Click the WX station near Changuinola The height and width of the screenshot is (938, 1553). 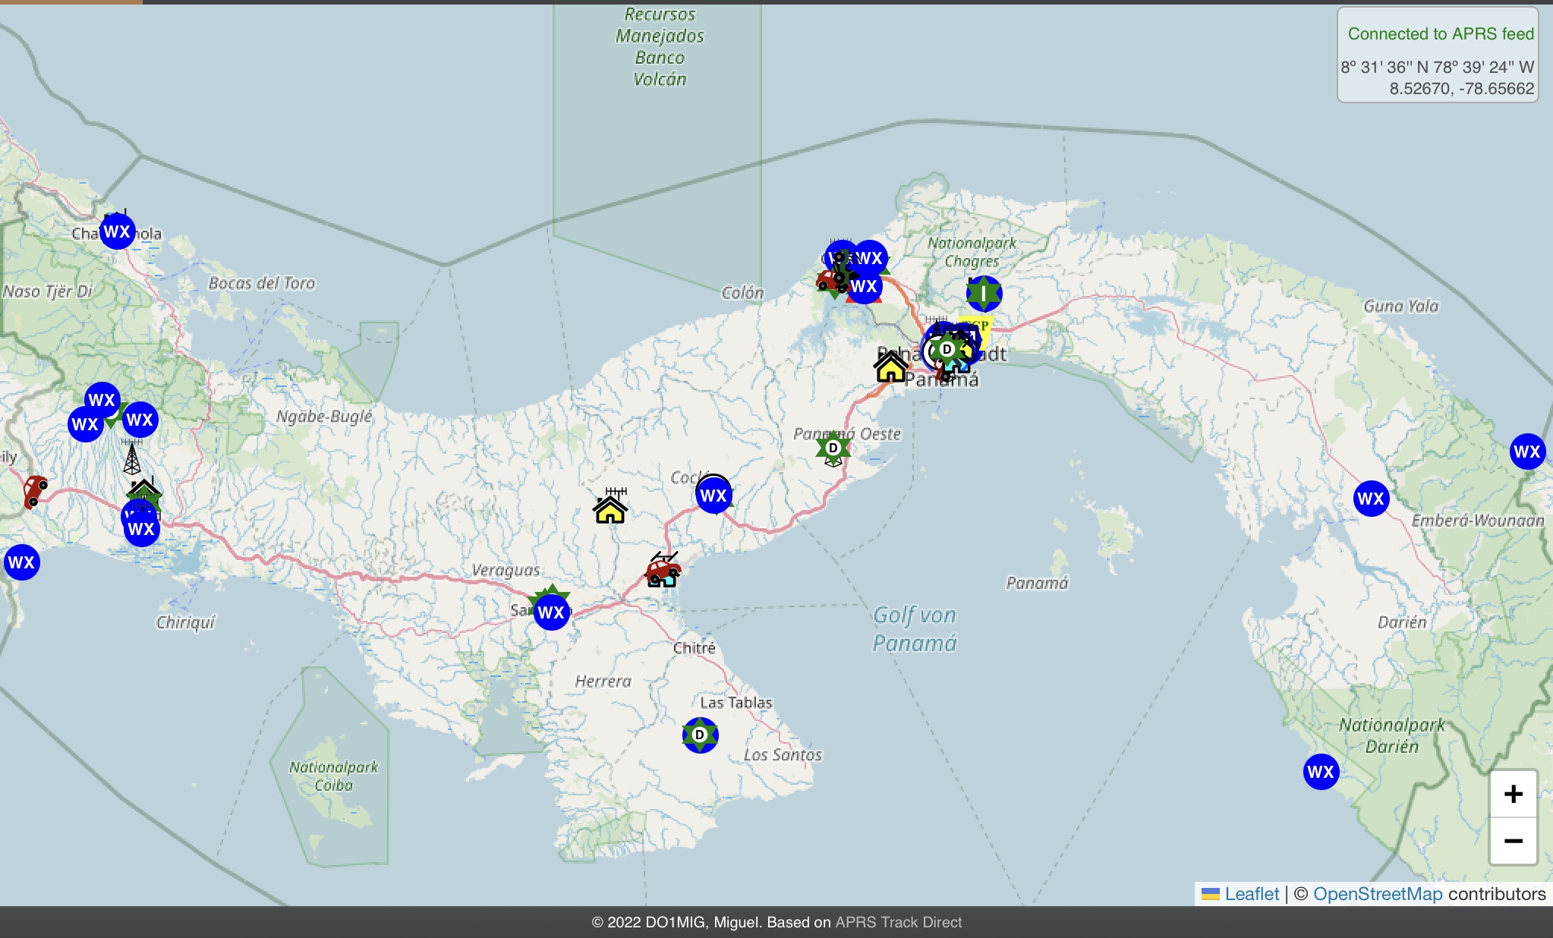pyautogui.click(x=117, y=231)
